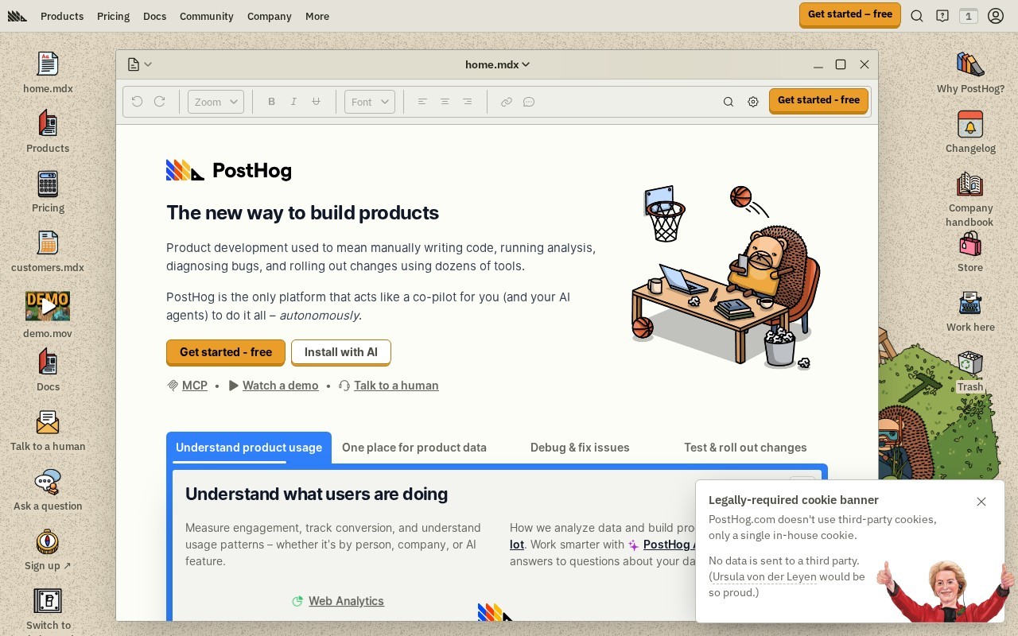Viewport: 1018px width, 636px height.
Task: Open the account profile icon
Action: (995, 16)
